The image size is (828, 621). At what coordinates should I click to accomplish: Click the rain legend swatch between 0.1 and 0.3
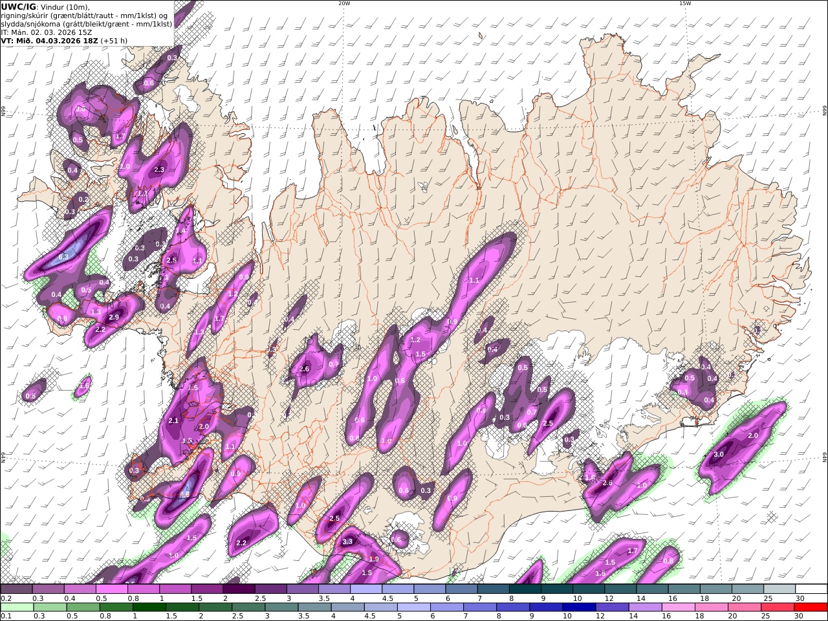tap(16, 607)
